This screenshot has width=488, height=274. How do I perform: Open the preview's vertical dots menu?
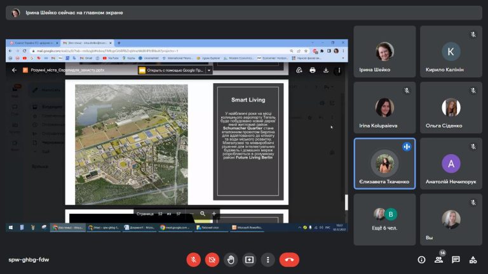coord(339,70)
